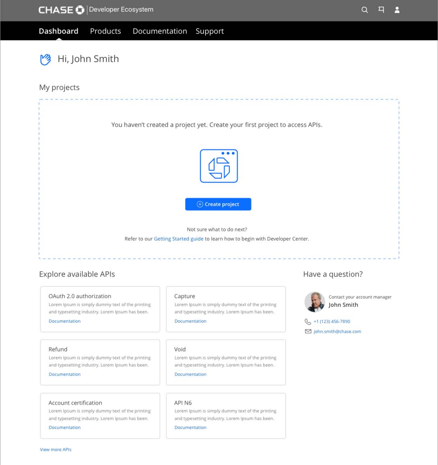Open Documentation link for Capture API
The image size is (438, 465).
tap(190, 321)
